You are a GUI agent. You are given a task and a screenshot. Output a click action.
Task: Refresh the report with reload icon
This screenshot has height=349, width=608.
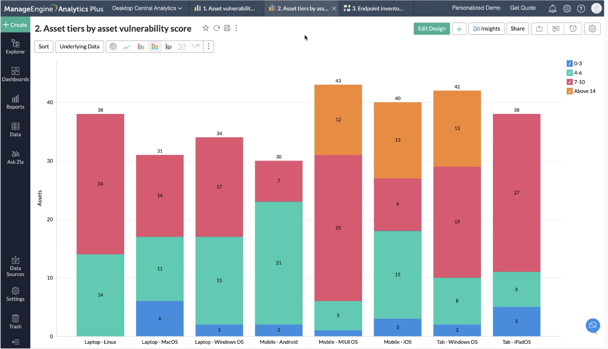click(x=216, y=28)
